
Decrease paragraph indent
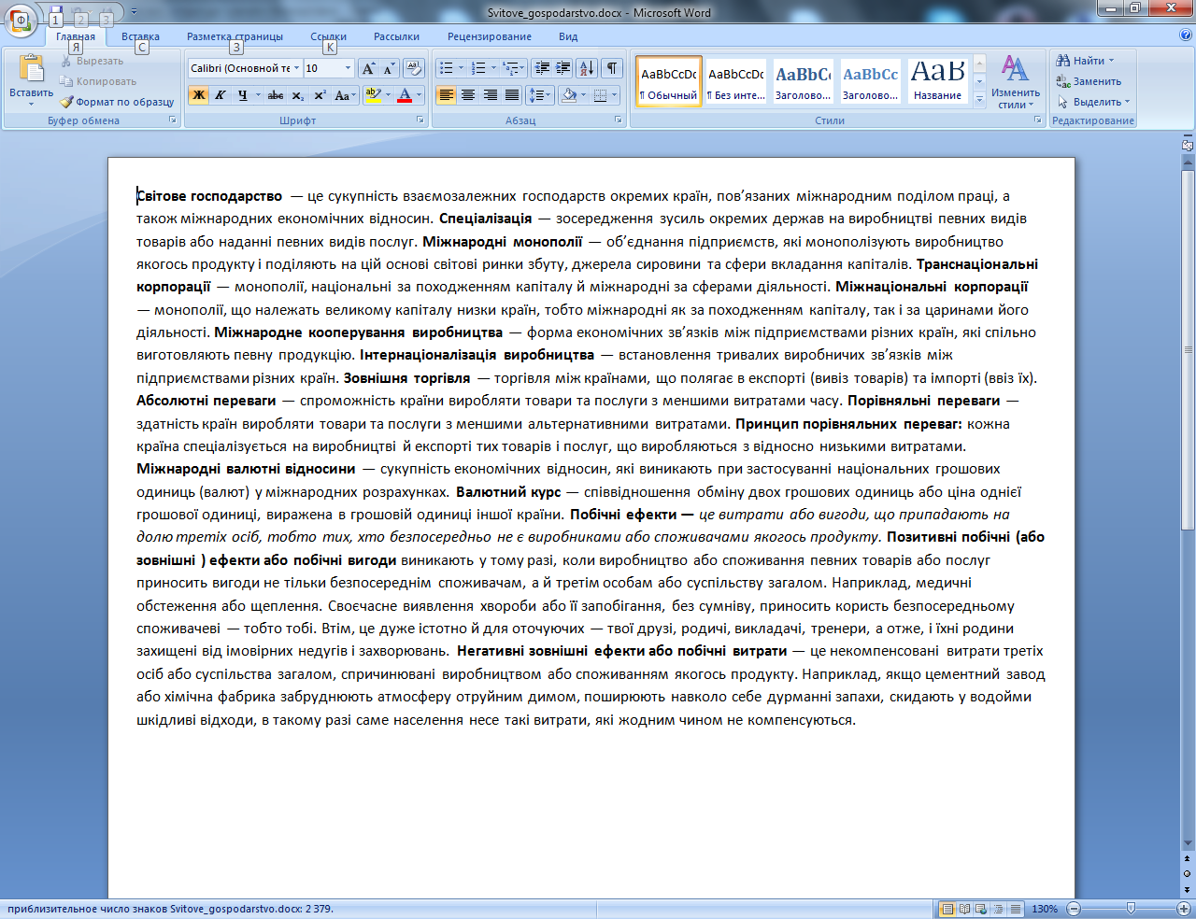(x=542, y=68)
